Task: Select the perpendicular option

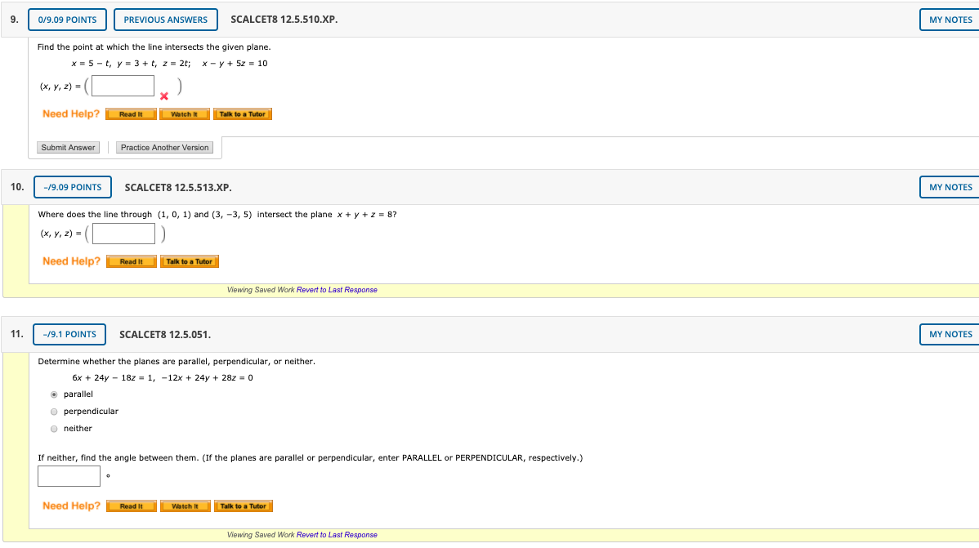Action: (x=54, y=411)
